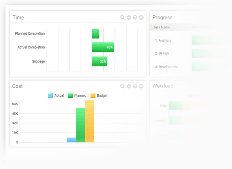Click the Time widget magnifier icon
The height and width of the screenshot is (169, 232).
pos(122,18)
